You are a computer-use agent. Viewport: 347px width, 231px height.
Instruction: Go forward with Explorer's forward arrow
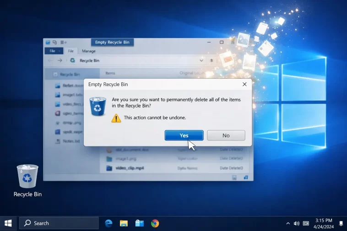tap(60, 60)
